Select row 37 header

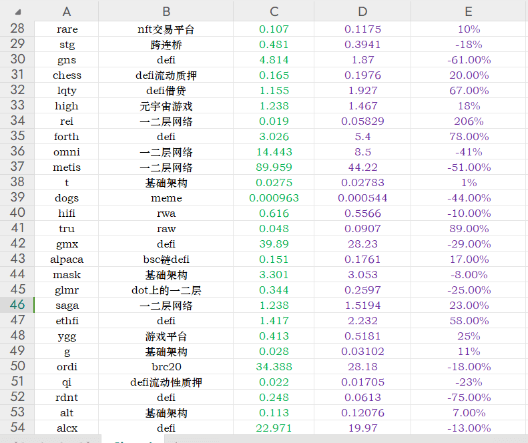[17, 167]
